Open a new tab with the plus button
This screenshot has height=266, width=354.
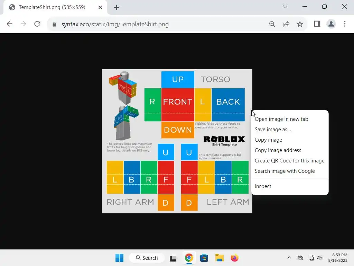[117, 8]
